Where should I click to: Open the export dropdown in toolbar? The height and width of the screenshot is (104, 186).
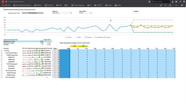coord(171,5)
